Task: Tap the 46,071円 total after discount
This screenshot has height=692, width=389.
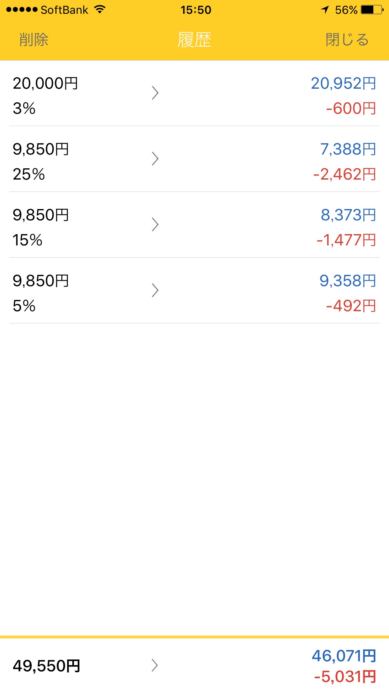Action: tap(344, 656)
